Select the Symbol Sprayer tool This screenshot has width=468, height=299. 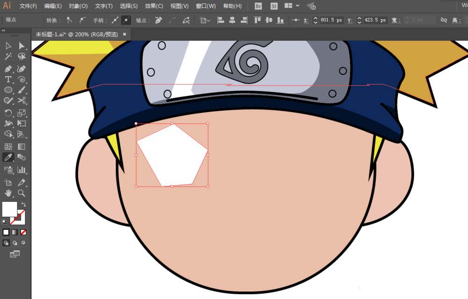8,170
